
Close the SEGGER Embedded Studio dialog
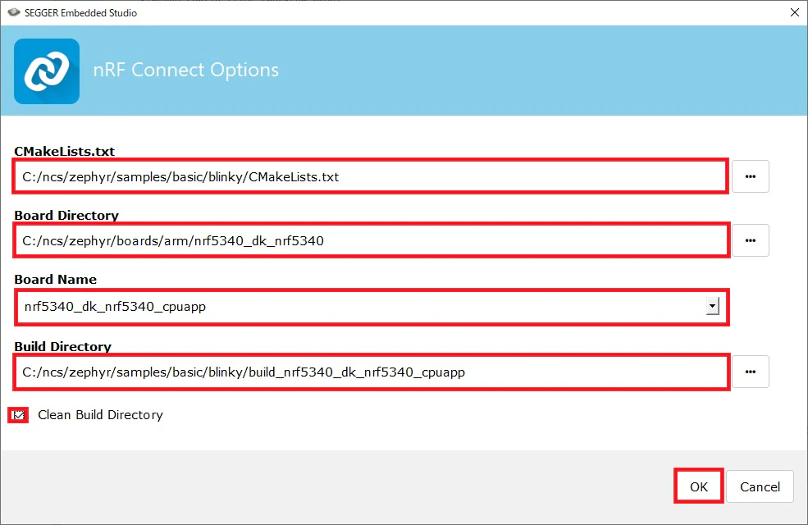click(x=795, y=12)
